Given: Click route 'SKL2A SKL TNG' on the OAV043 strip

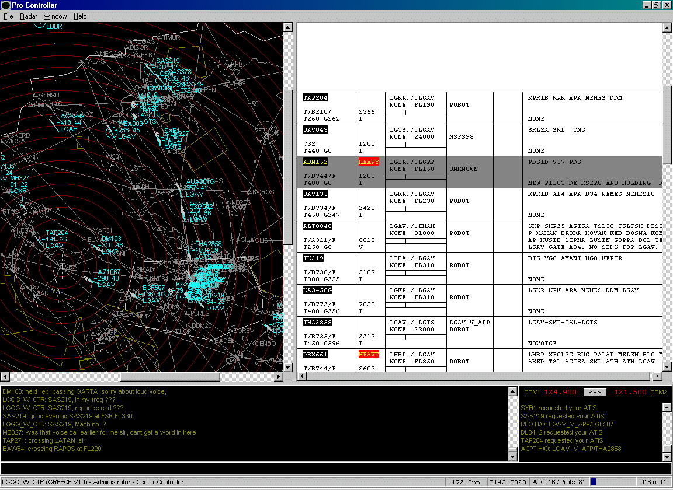Looking at the screenshot, I should 557,130.
